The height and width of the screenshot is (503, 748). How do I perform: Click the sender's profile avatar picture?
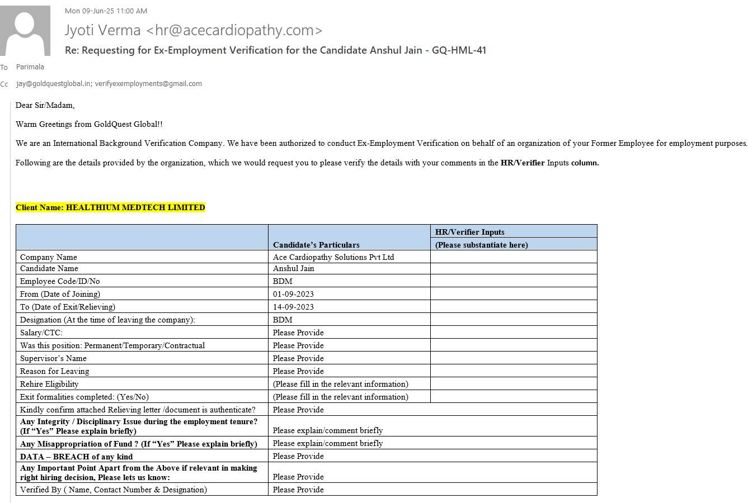coord(25,31)
